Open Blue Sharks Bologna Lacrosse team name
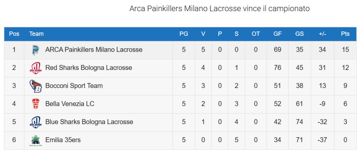The width and height of the screenshot is (361, 152). [x=89, y=122]
